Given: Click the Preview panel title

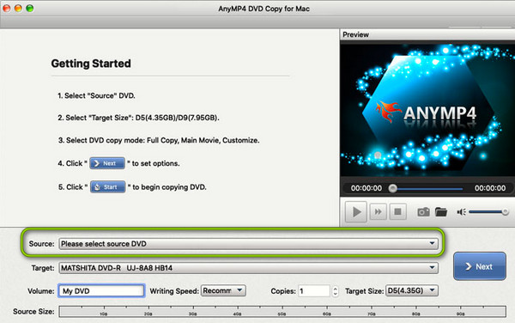Looking at the screenshot, I should pyautogui.click(x=355, y=34).
